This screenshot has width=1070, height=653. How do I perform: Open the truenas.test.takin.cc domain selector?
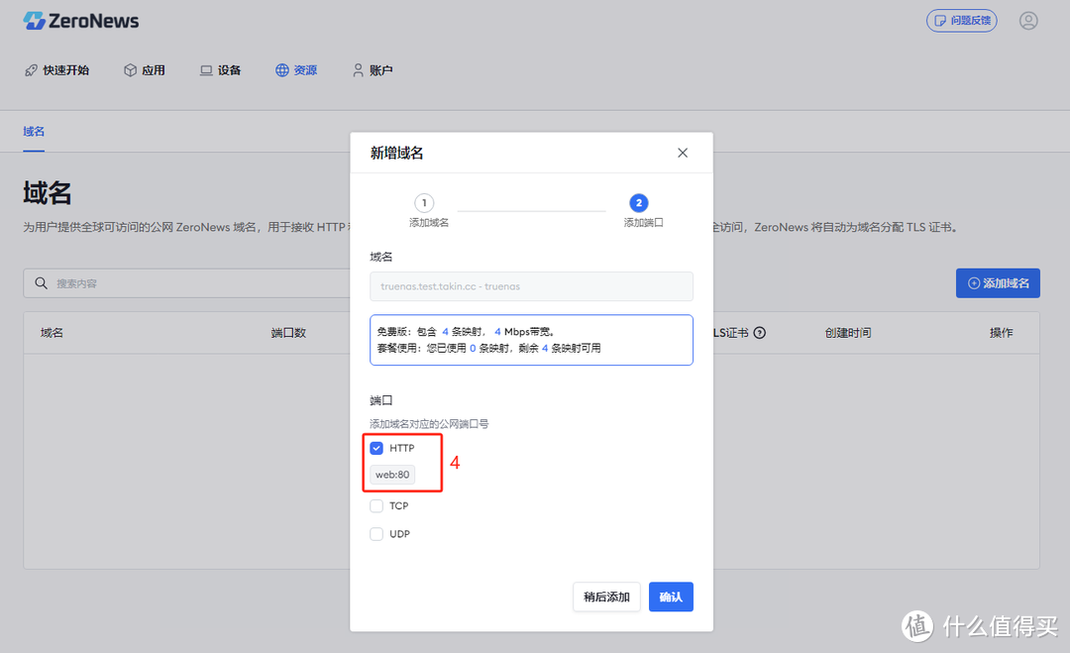tap(531, 286)
